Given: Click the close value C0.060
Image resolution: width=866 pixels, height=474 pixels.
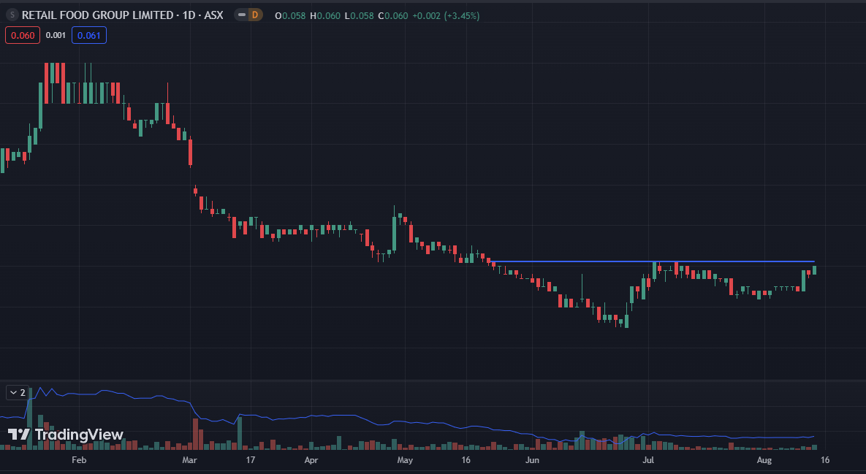Looking at the screenshot, I should point(393,15).
